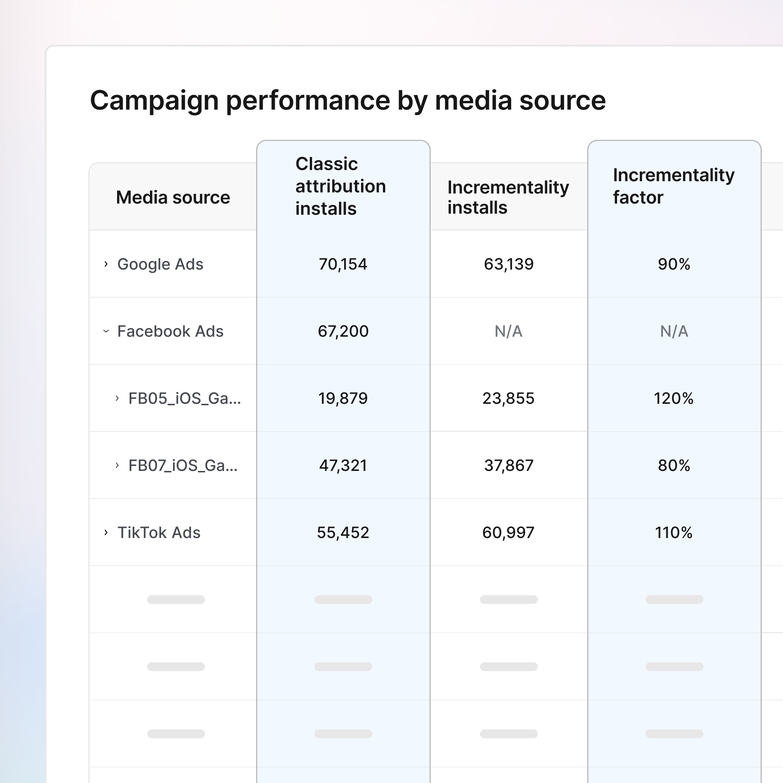Select the TikTok Ads label
The image size is (783, 783).
click(159, 532)
